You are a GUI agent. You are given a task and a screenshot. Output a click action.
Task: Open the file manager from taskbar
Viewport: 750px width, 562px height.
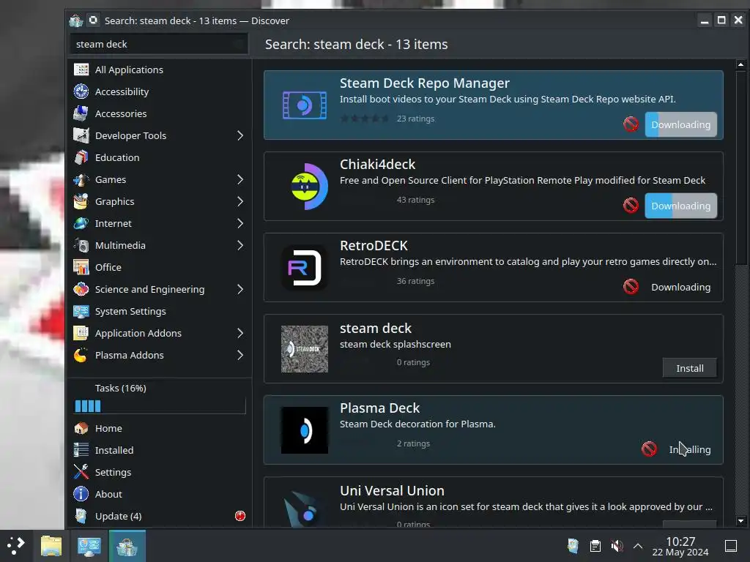pos(51,546)
